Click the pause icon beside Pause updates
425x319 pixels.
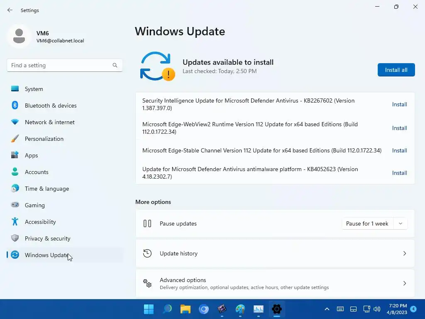pyautogui.click(x=147, y=223)
